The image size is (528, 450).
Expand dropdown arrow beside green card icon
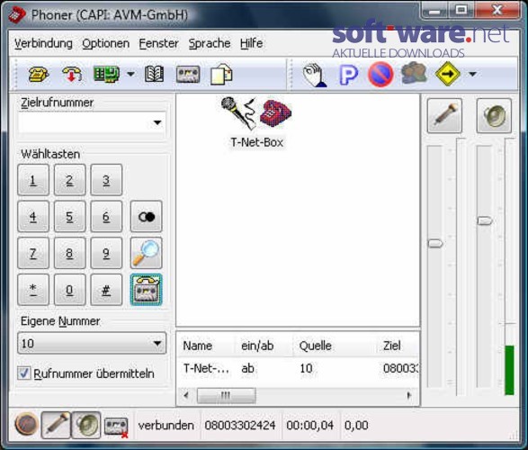click(131, 74)
